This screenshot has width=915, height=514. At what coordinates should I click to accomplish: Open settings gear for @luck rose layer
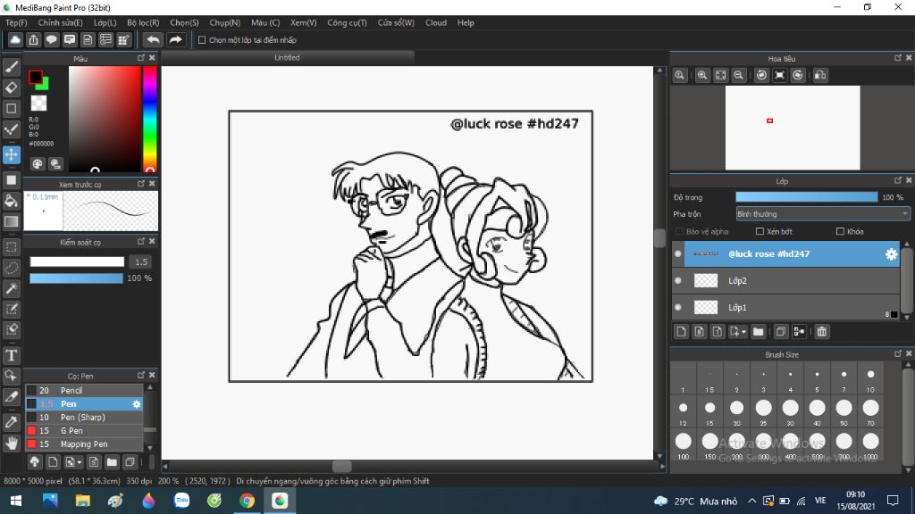click(x=891, y=254)
